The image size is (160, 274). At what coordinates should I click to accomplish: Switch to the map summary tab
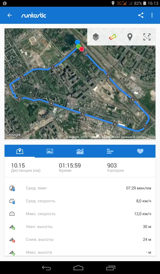20,151
